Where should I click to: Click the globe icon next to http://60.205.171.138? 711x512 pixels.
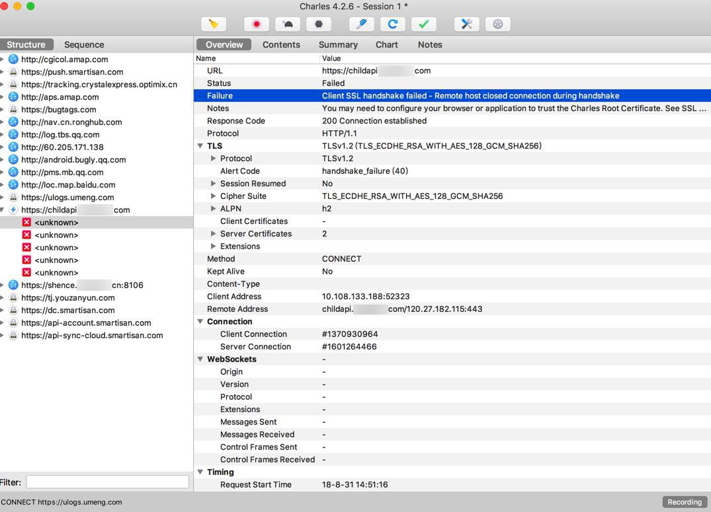click(13, 147)
